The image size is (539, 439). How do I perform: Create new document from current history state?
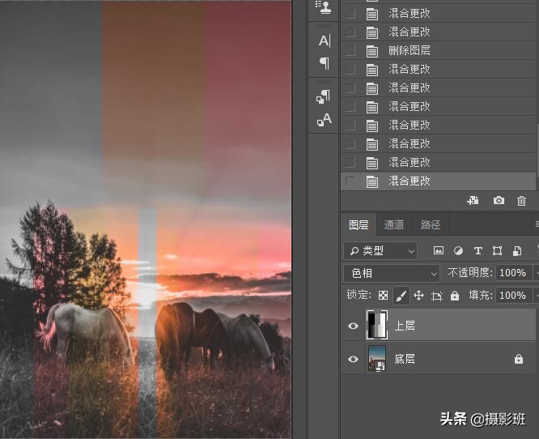tap(473, 201)
